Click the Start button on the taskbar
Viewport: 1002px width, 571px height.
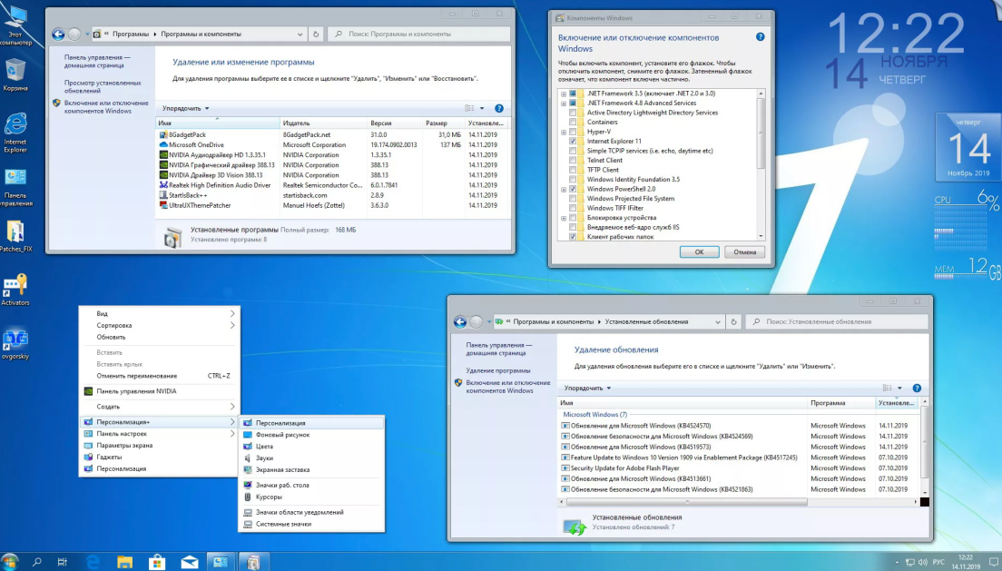coord(10,562)
